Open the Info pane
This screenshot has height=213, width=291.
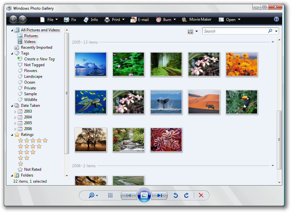coord(90,20)
